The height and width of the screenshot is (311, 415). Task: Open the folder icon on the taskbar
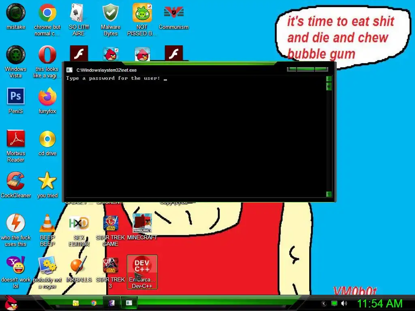click(x=76, y=303)
